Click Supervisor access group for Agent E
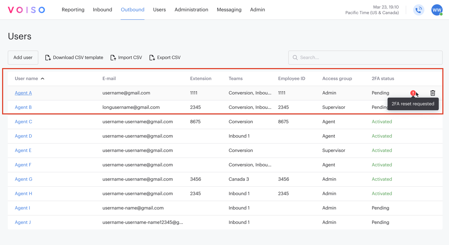The height and width of the screenshot is (245, 449). coord(334,151)
